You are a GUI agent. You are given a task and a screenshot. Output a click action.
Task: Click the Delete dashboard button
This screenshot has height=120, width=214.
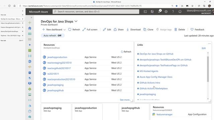click(x=180, y=30)
